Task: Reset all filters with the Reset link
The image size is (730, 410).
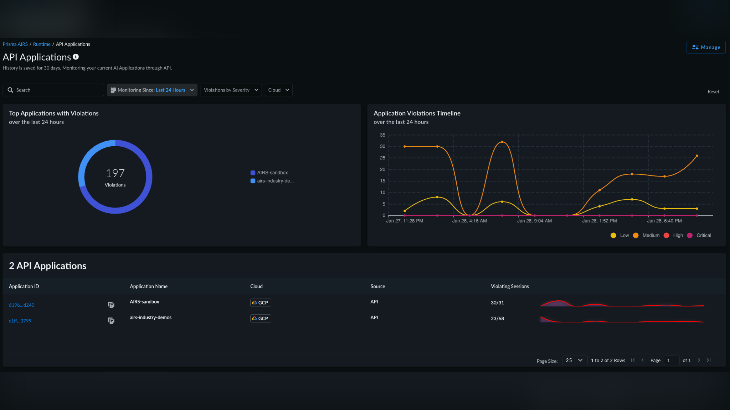Action: [x=713, y=91]
